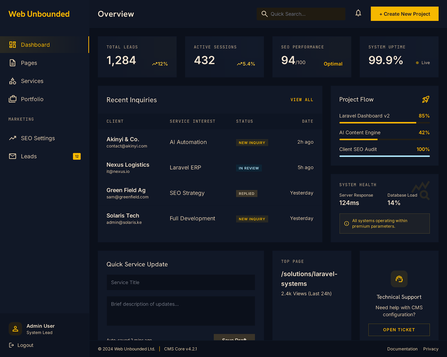Screen dimensions: 447x357
Task: Open Services section
Action: click(44, 81)
